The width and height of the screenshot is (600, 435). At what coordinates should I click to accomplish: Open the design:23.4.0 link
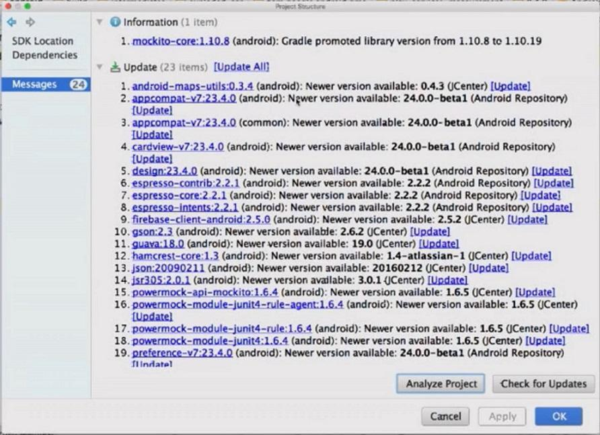coord(165,171)
